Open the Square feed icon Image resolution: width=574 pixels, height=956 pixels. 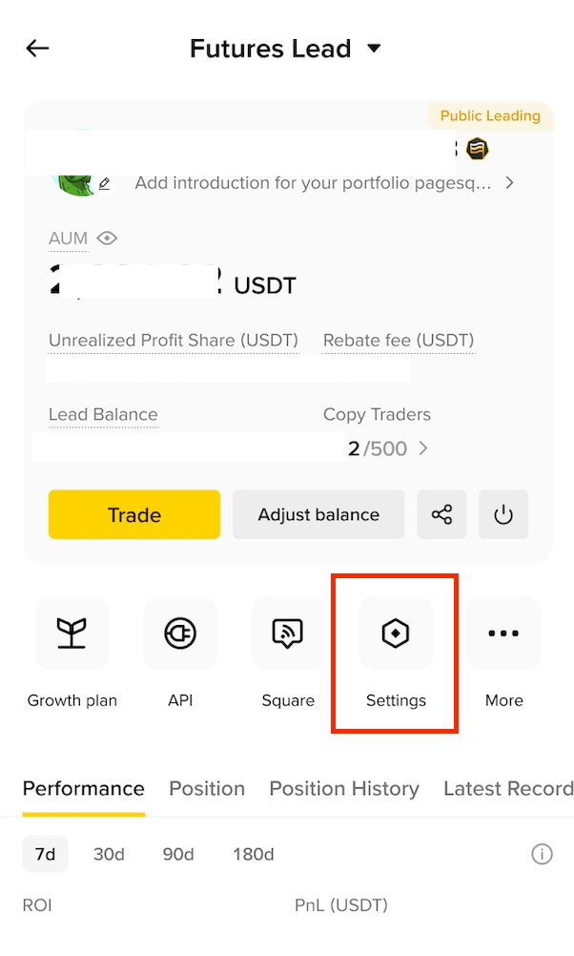click(x=288, y=633)
